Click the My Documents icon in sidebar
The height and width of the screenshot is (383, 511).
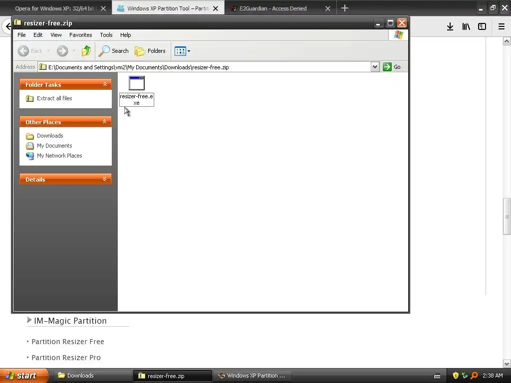coord(29,146)
